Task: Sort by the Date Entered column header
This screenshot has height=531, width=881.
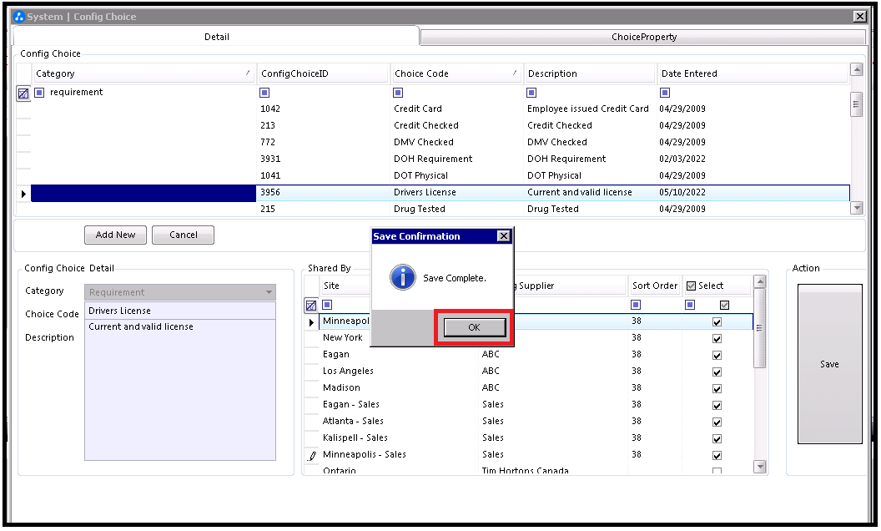Action: [753, 73]
